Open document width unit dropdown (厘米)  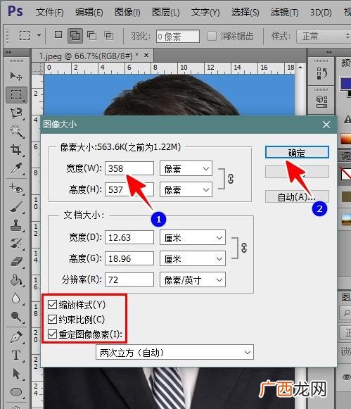(193, 237)
